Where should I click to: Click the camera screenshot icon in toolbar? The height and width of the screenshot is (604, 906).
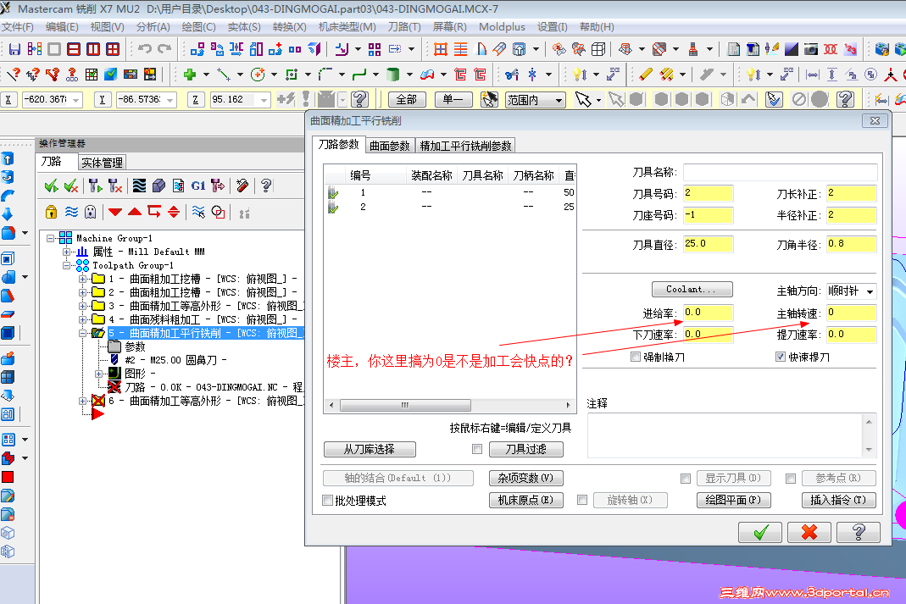tap(811, 49)
